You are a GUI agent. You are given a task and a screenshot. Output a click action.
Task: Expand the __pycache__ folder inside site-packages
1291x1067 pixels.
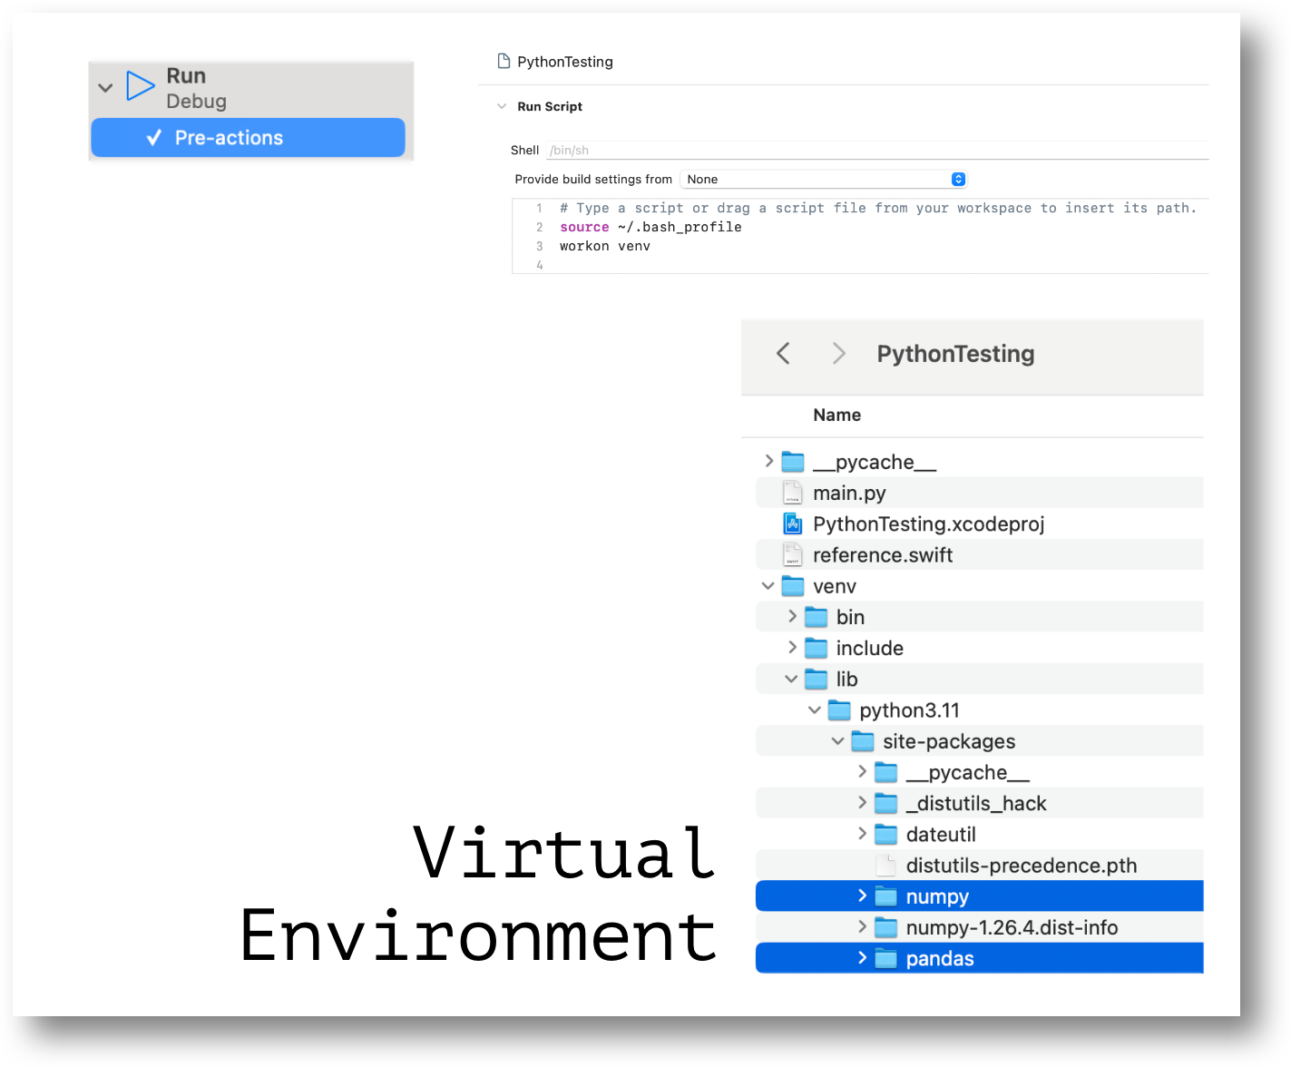(863, 771)
